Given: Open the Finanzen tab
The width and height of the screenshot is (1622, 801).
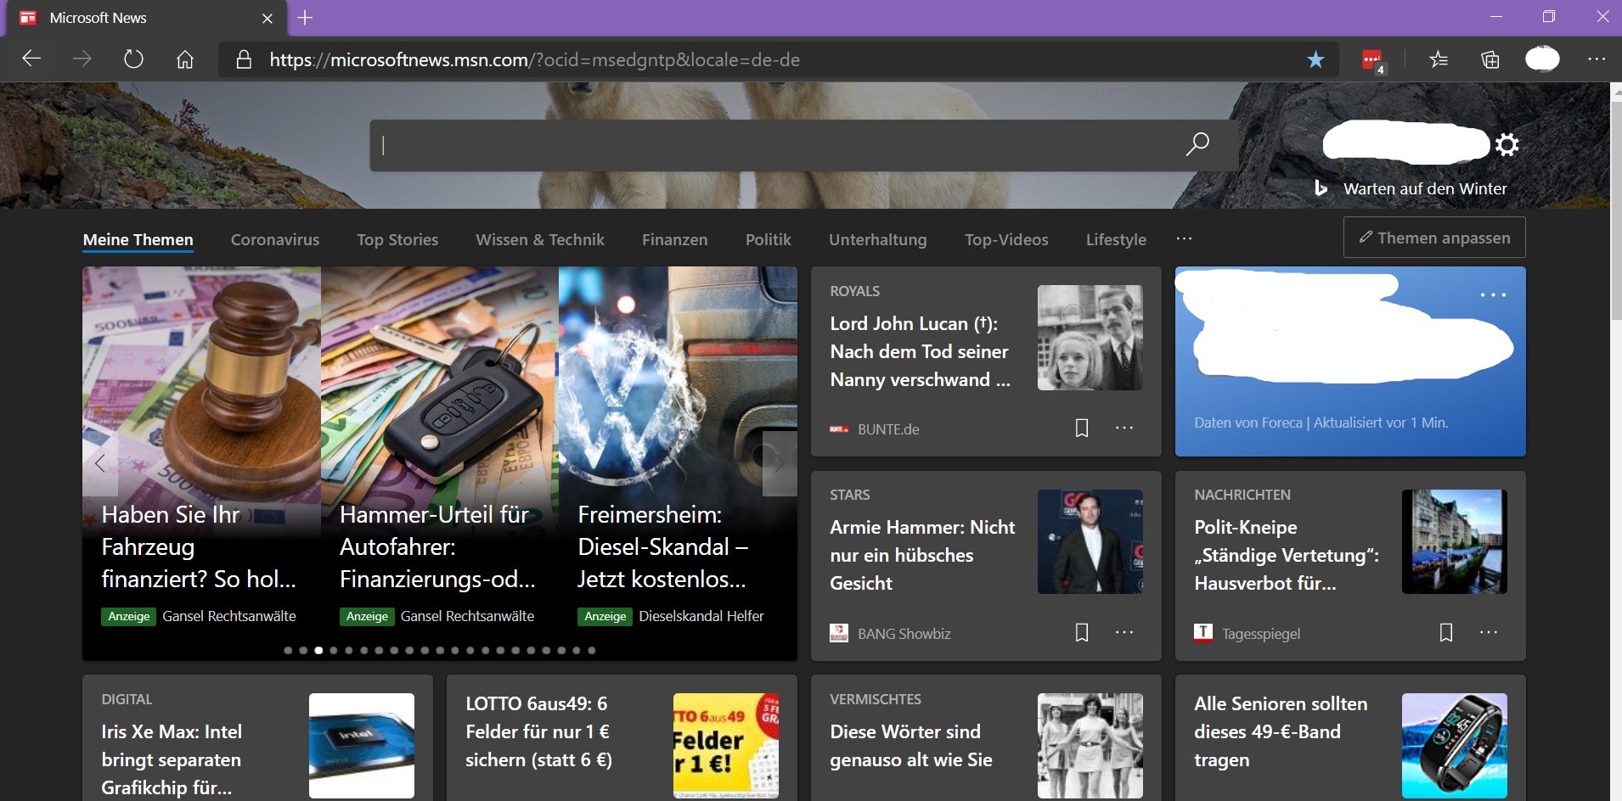Looking at the screenshot, I should click(x=674, y=239).
